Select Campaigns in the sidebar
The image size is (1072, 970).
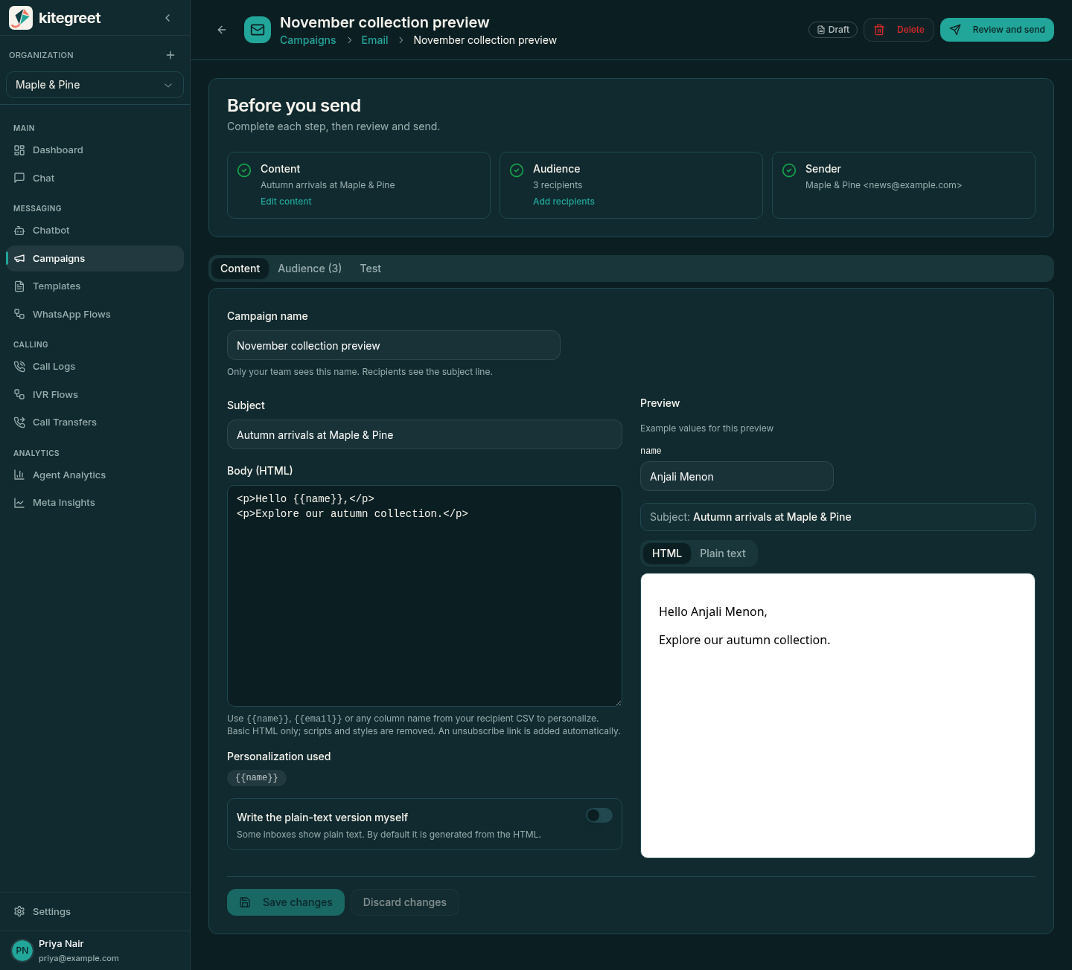tap(95, 259)
